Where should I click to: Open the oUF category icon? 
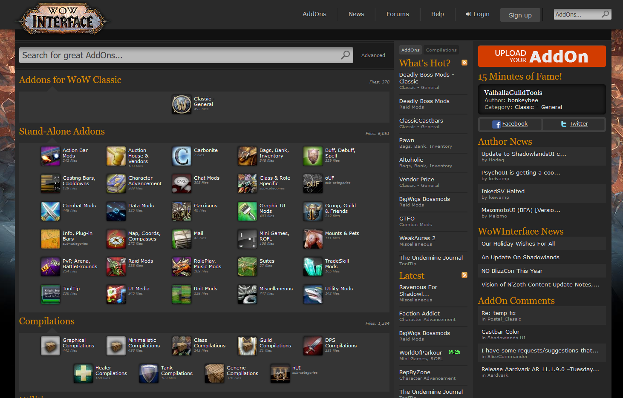click(x=313, y=183)
